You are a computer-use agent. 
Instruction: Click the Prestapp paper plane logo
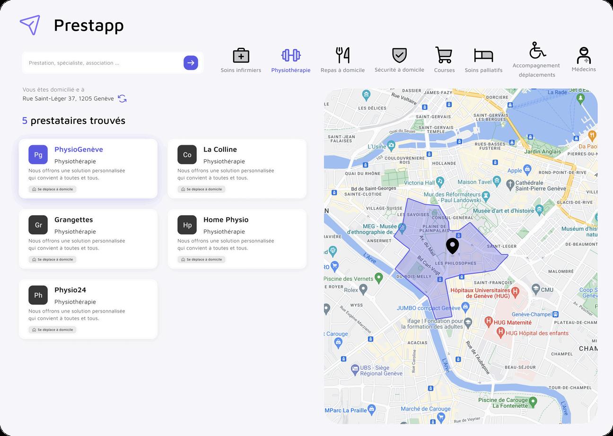pos(30,25)
